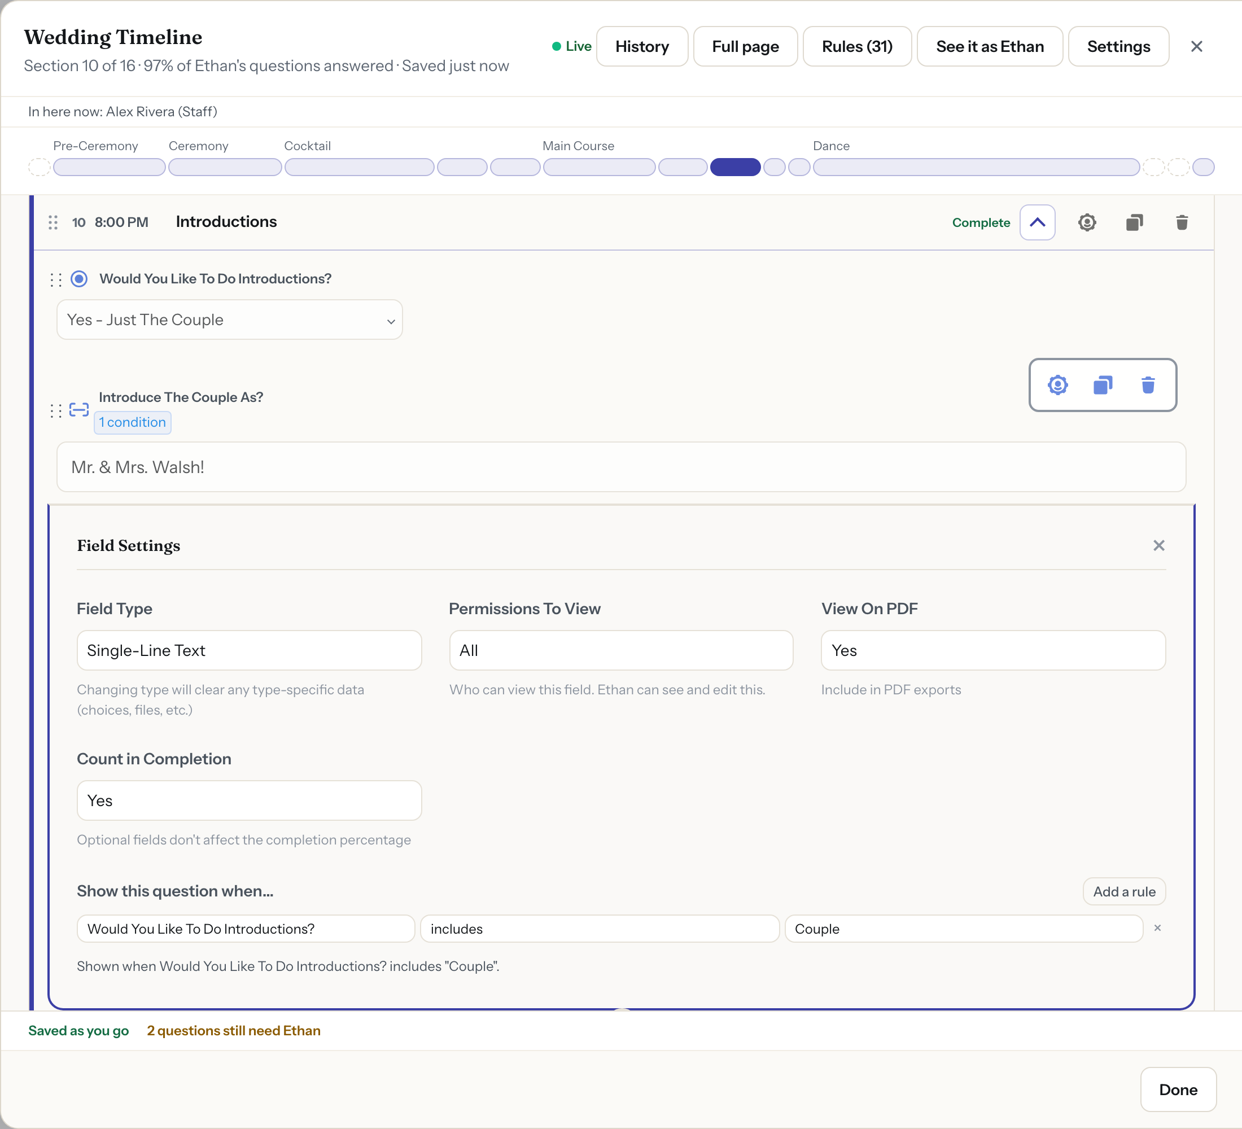
Task: Click the Mr. & Mrs. Walsh! text input
Action: 621,467
